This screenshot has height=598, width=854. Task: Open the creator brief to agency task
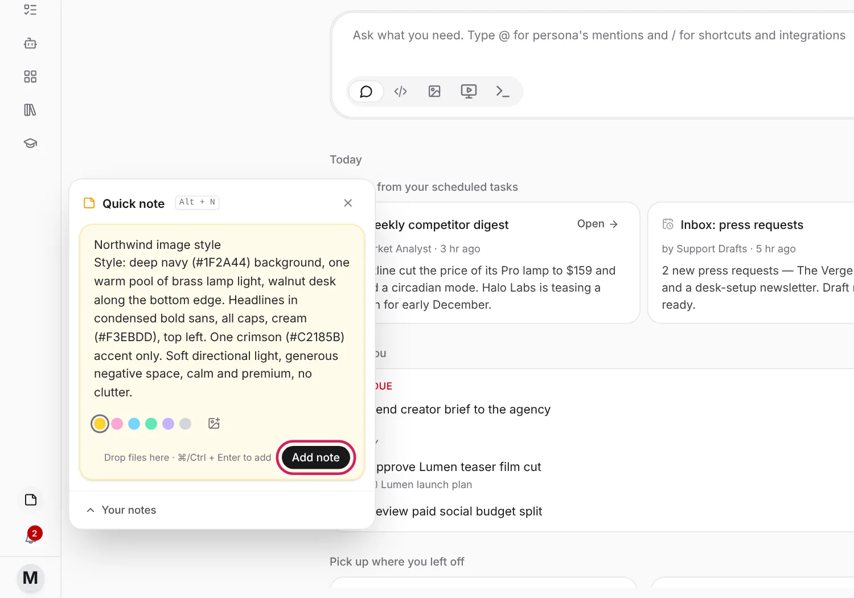point(463,409)
